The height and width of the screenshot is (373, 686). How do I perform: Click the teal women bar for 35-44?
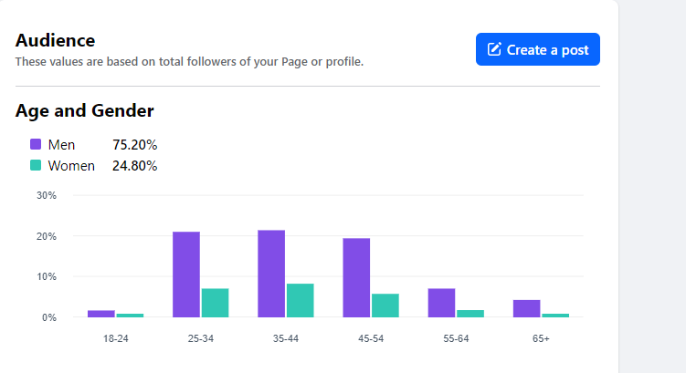[x=301, y=300]
